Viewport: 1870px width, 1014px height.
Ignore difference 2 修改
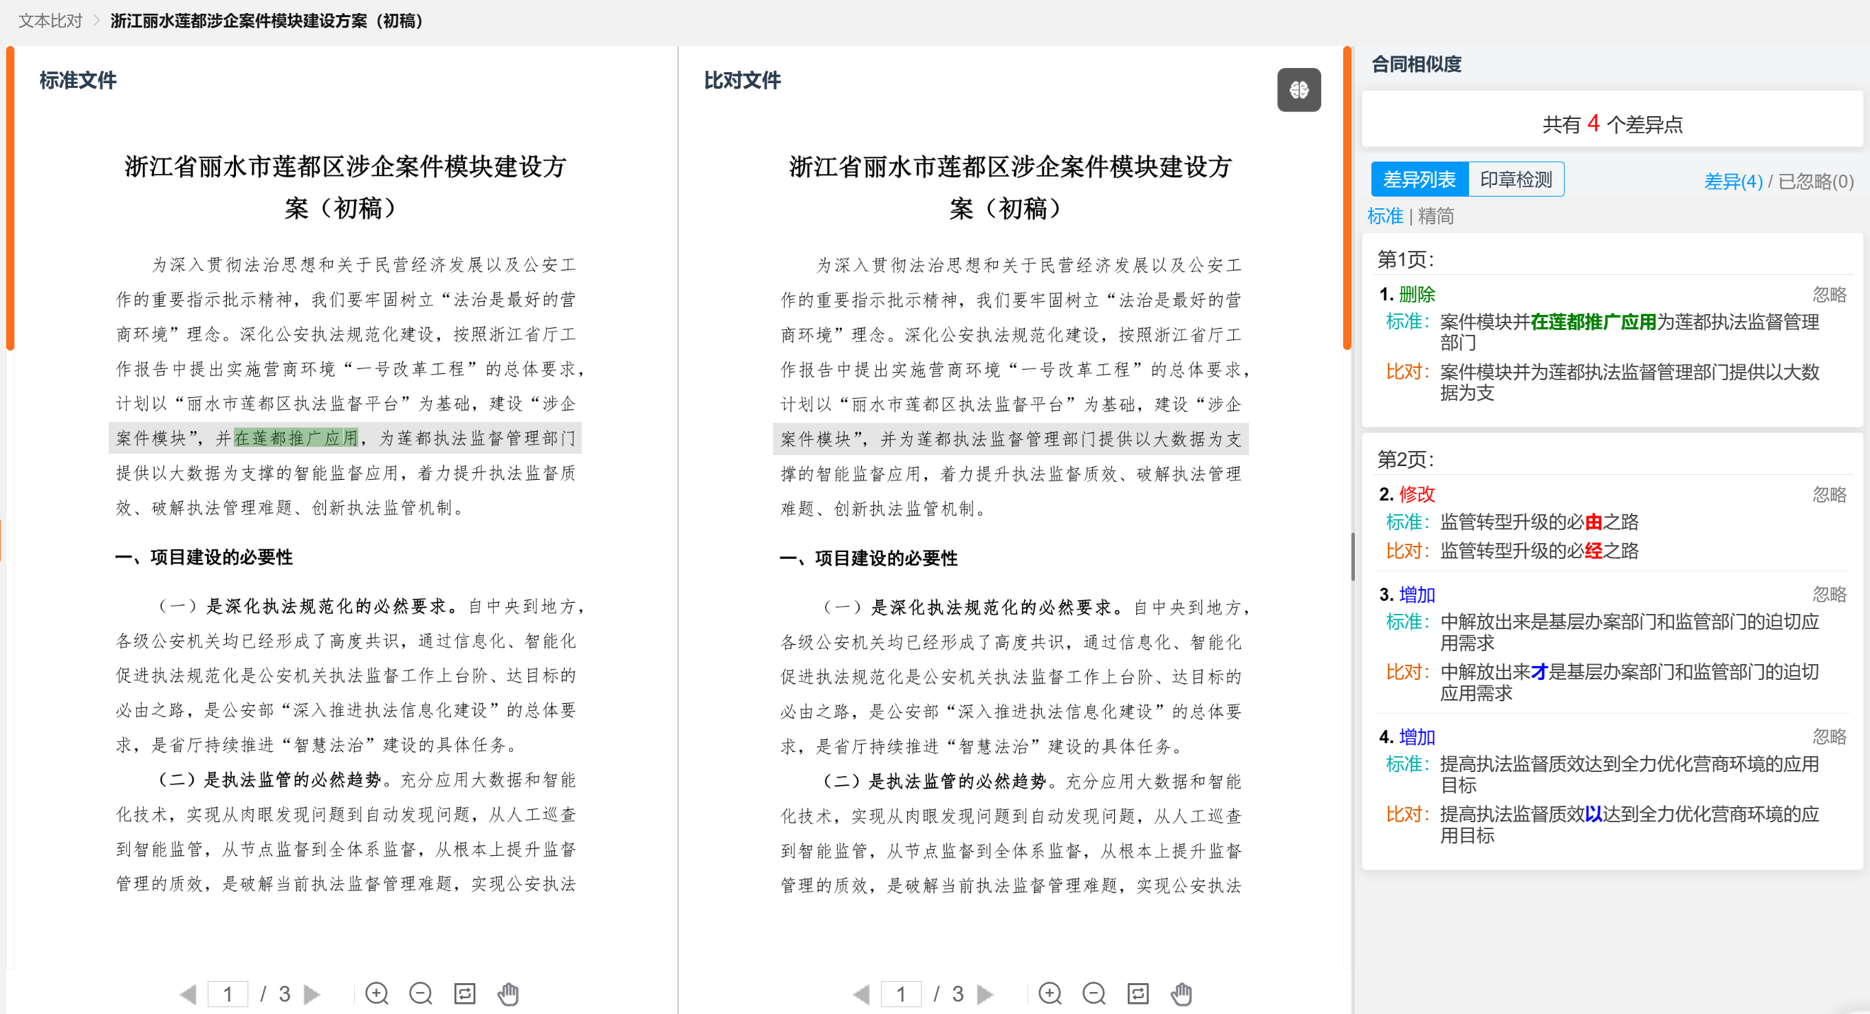(x=1829, y=495)
